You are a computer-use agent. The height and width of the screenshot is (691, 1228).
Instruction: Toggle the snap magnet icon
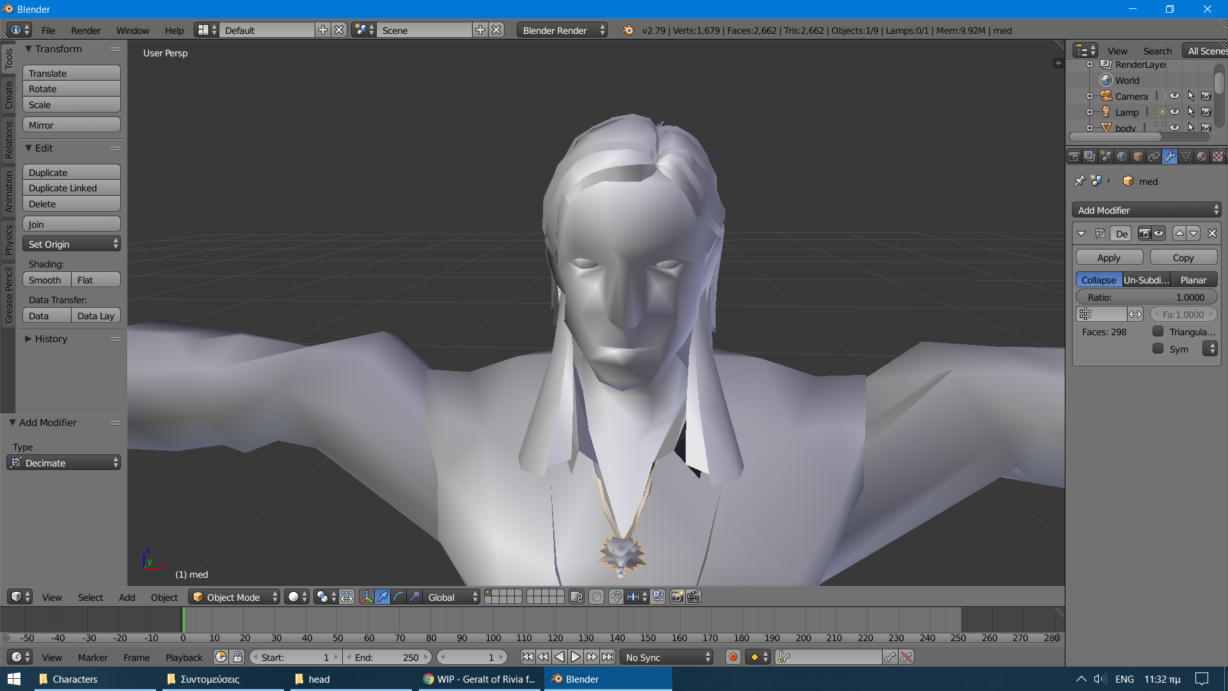tap(615, 597)
